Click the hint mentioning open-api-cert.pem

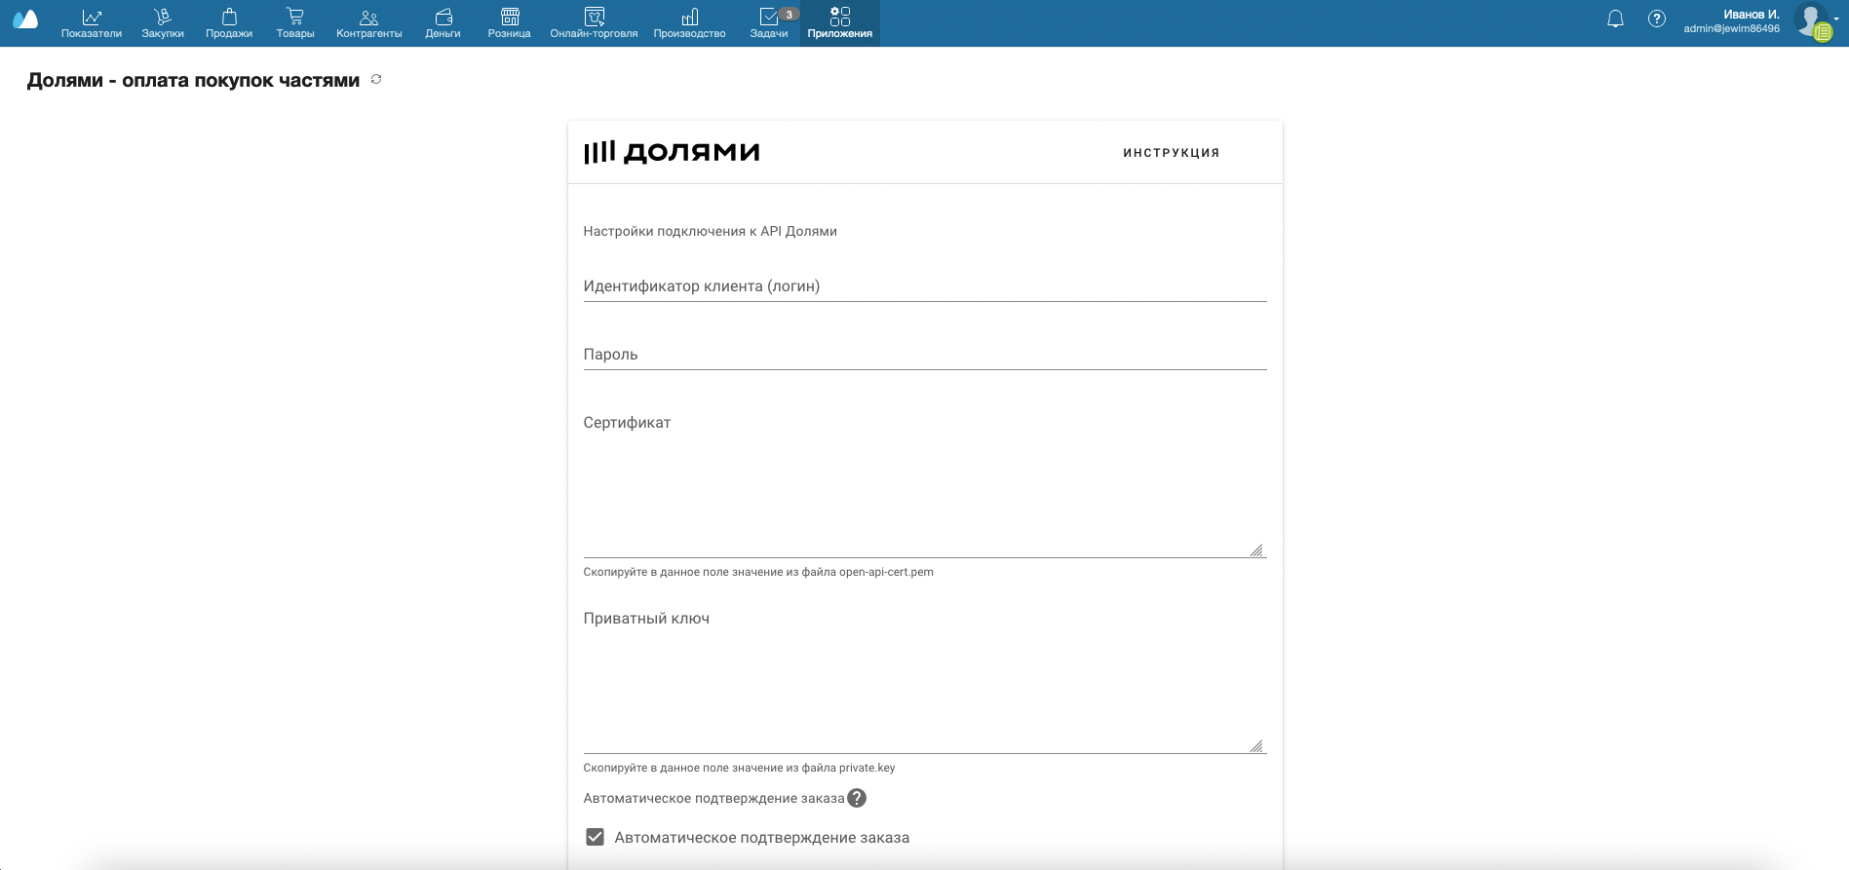tap(758, 572)
